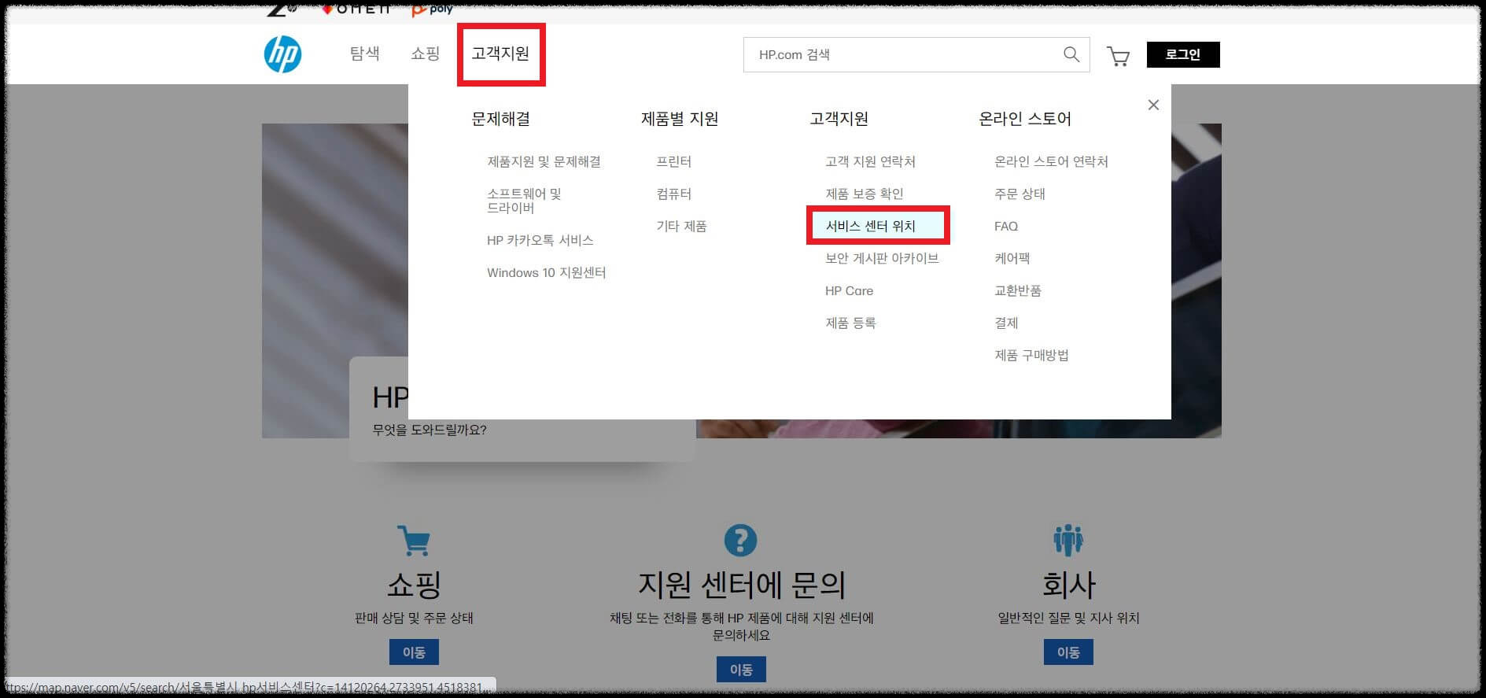Open 제품 구매방법 link
This screenshot has height=698, width=1486.
(x=1031, y=355)
